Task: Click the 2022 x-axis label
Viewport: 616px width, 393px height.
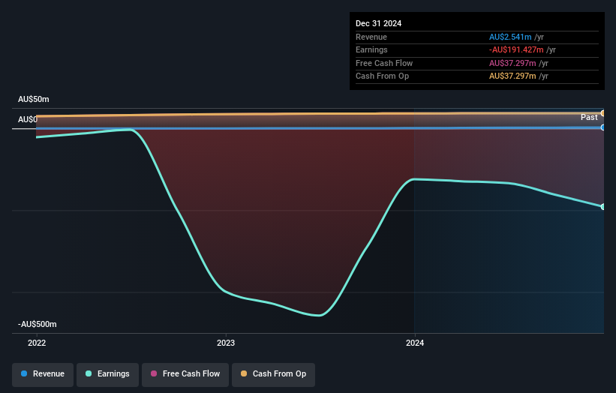Action: point(37,343)
